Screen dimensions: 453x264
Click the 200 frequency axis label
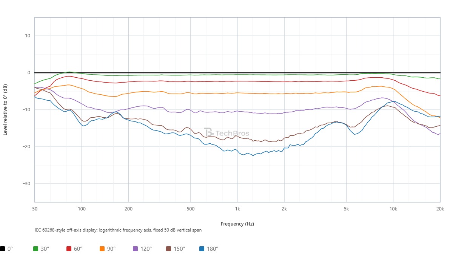click(128, 209)
